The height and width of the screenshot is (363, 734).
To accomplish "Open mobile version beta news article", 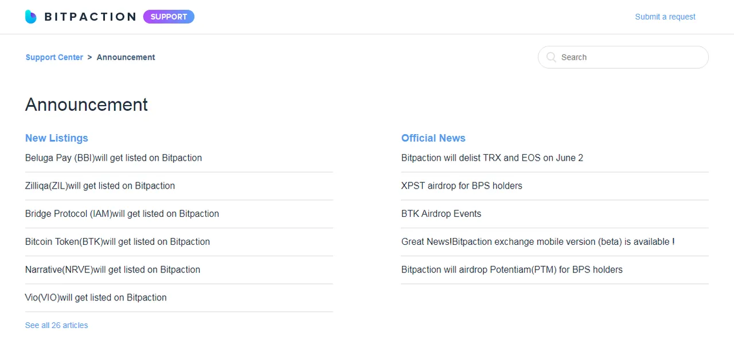I will pyautogui.click(x=538, y=242).
